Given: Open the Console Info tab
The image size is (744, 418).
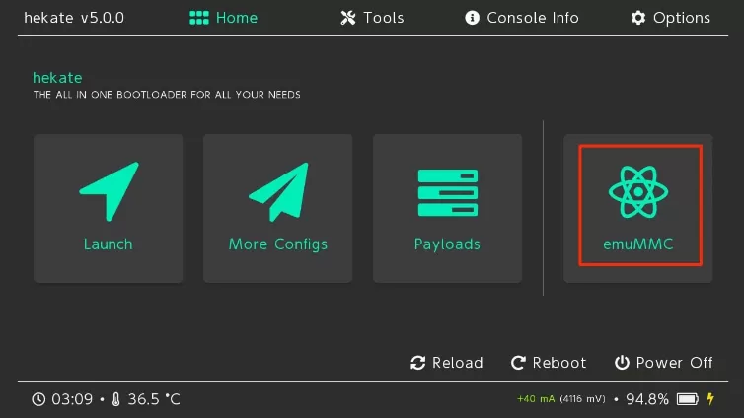Looking at the screenshot, I should [x=521, y=18].
